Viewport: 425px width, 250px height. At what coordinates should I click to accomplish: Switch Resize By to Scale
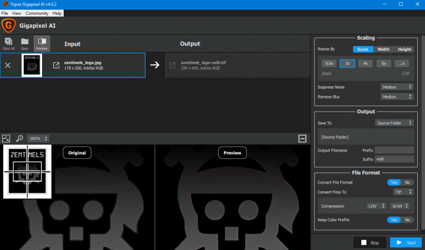pyautogui.click(x=363, y=49)
